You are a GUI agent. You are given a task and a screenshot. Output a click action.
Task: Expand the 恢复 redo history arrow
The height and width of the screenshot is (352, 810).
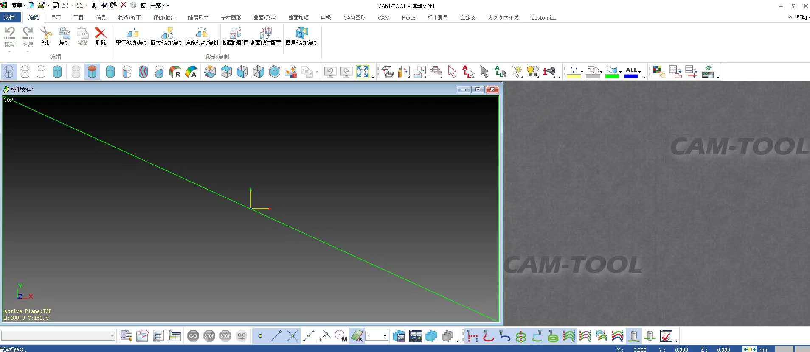click(28, 52)
